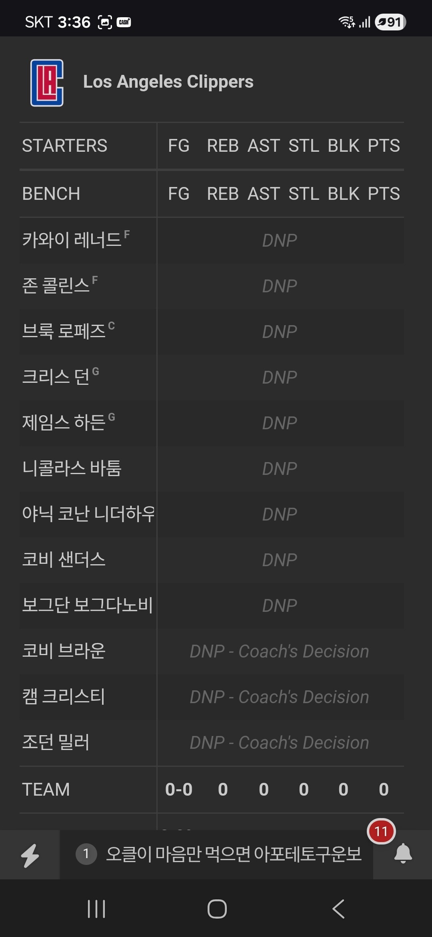
Task: Tap the BENCH section header
Action: [x=51, y=194]
